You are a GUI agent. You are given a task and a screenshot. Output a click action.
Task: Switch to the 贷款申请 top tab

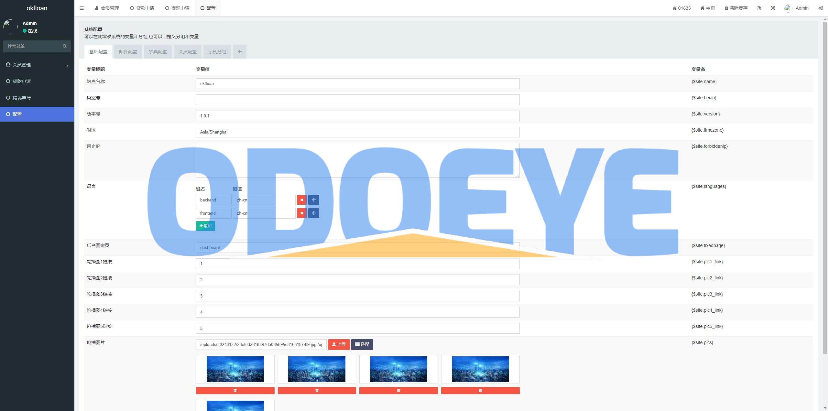pos(142,8)
